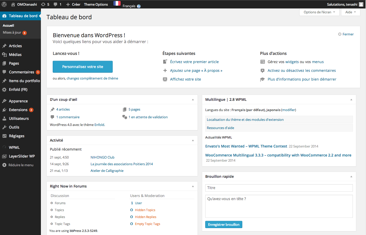The image size is (366, 235).
Task: Open the Aide help dropdown
Action: pyautogui.click(x=351, y=12)
